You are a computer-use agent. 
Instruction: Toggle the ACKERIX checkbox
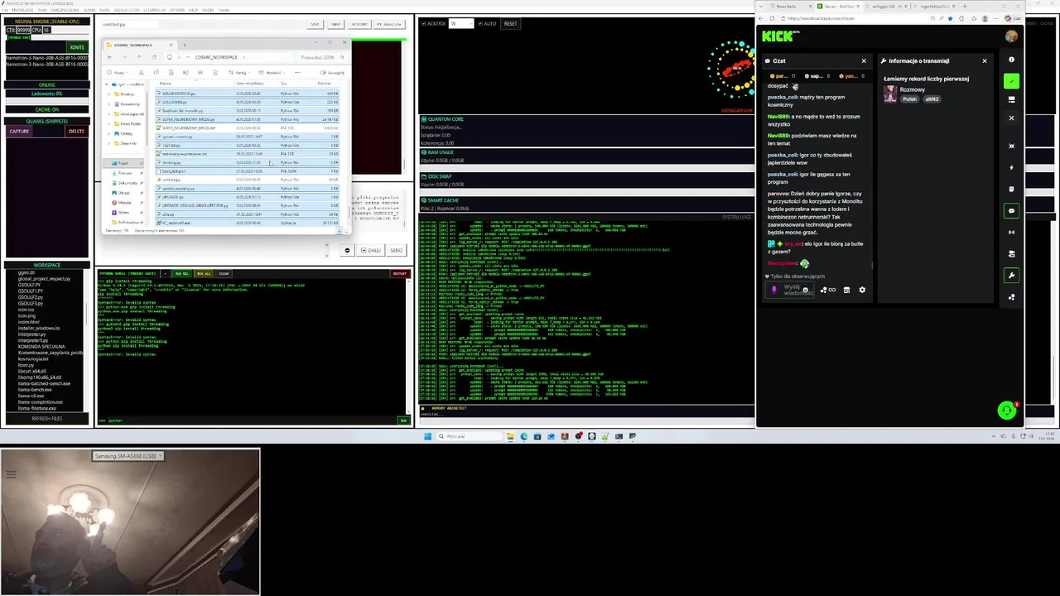pyautogui.click(x=424, y=23)
